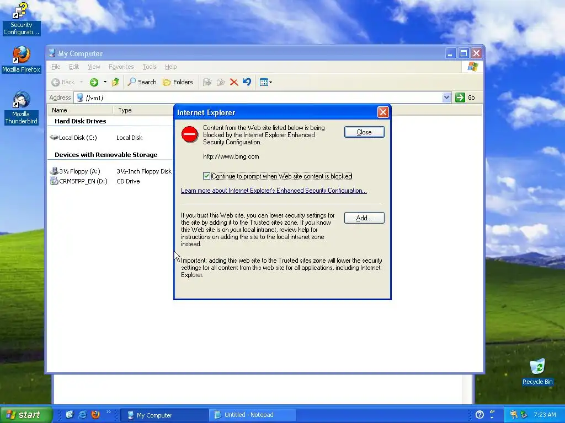Click the red Delete X toolbar icon

tap(234, 83)
